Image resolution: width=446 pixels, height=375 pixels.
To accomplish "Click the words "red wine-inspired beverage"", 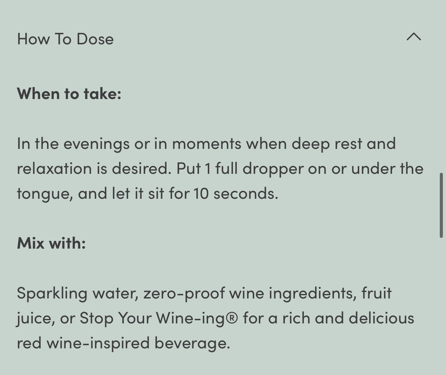I will tap(123, 343).
